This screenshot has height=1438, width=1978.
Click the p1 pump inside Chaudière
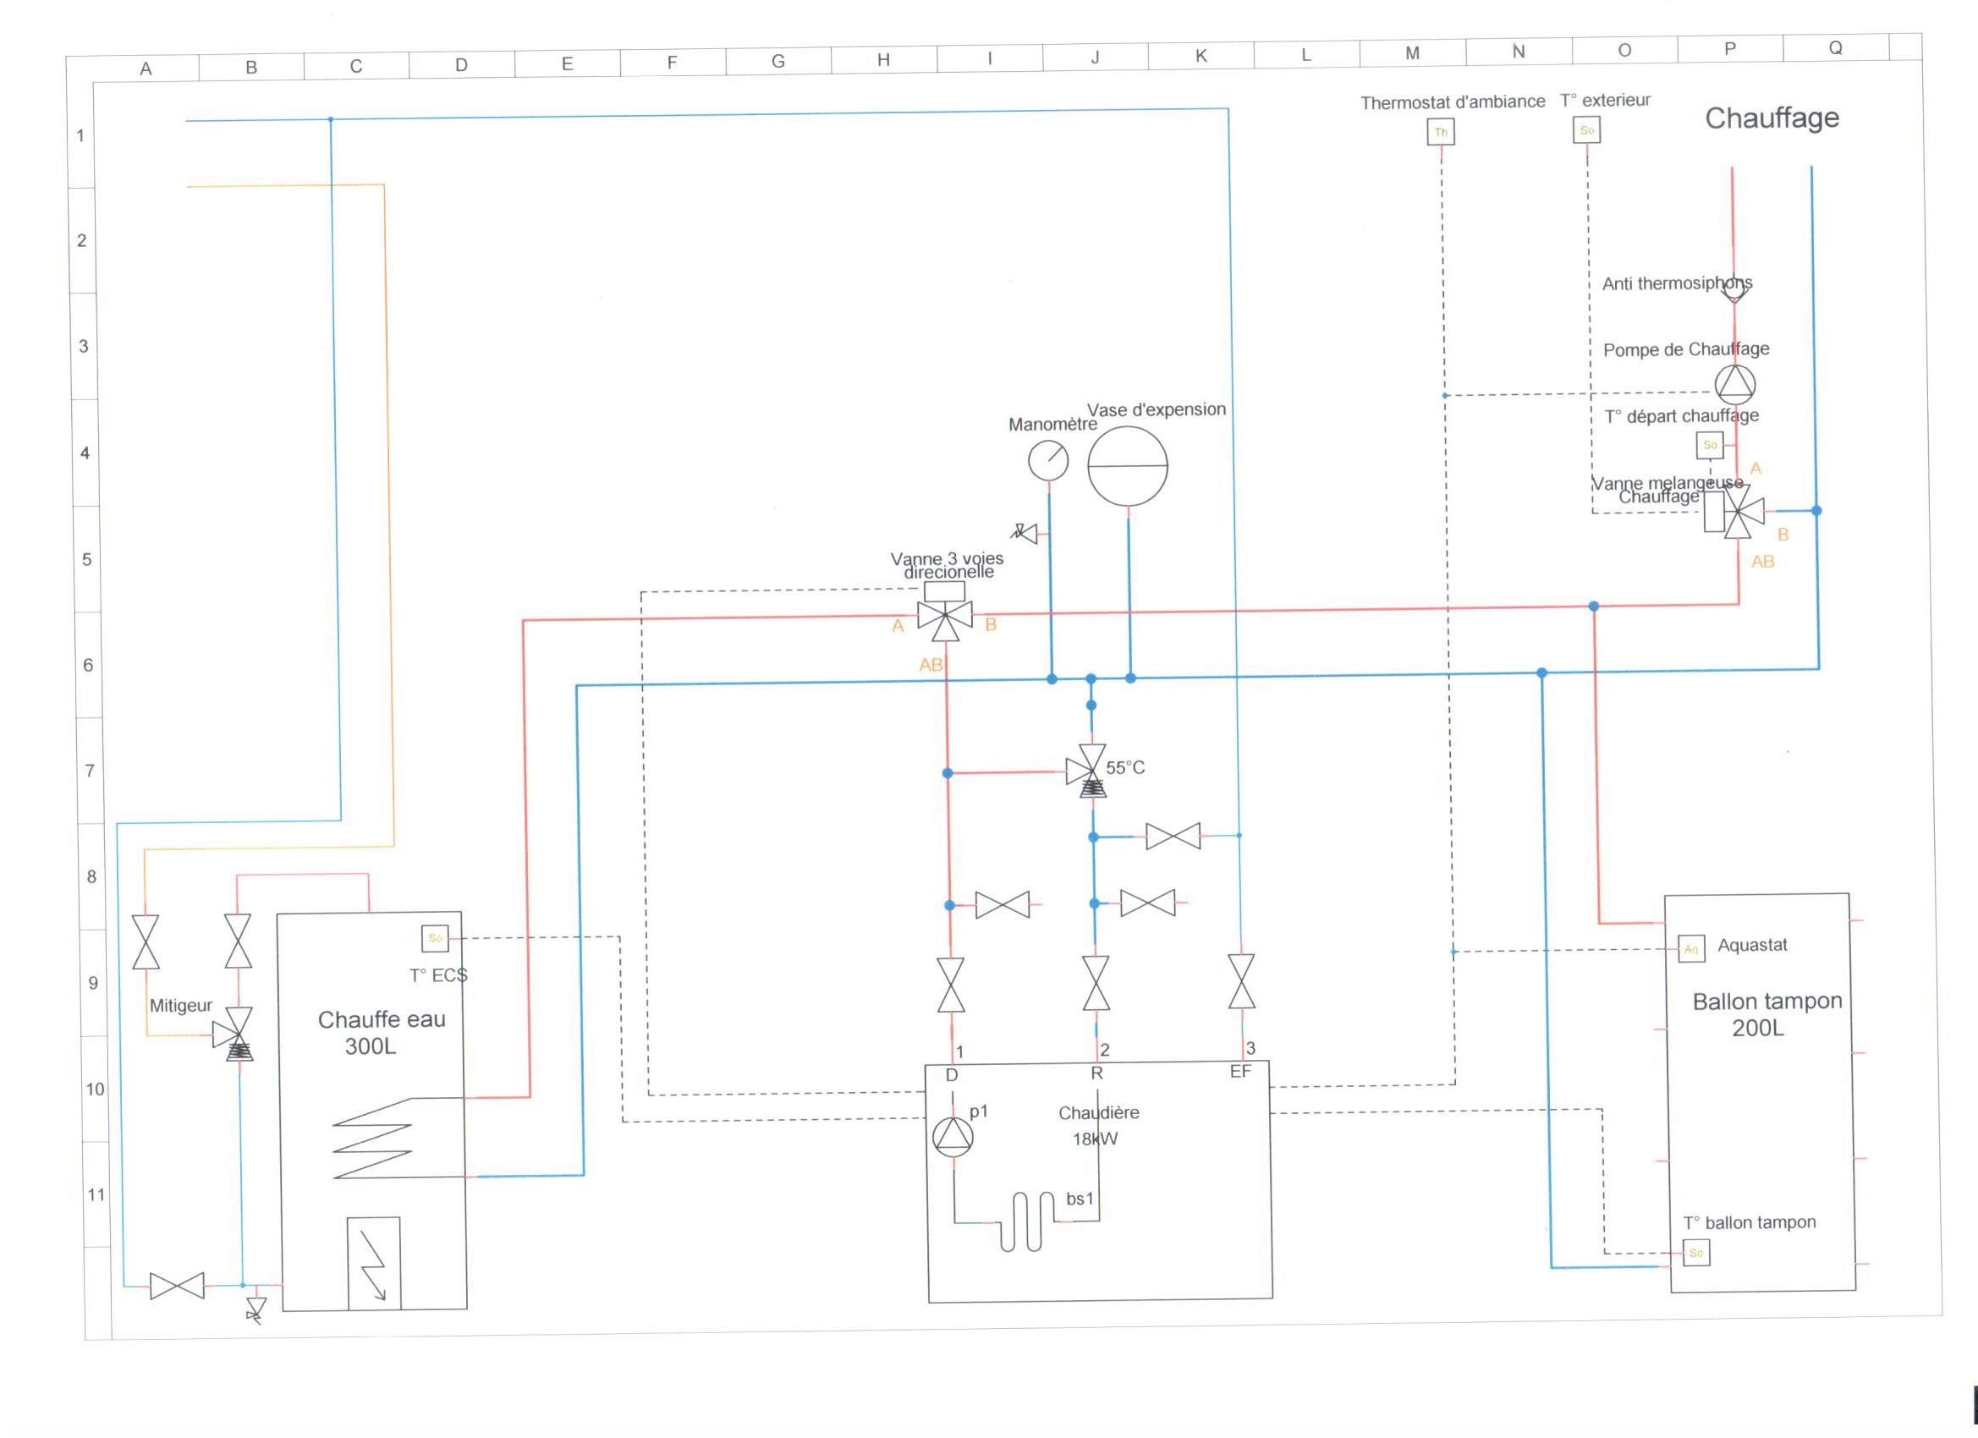953,1135
